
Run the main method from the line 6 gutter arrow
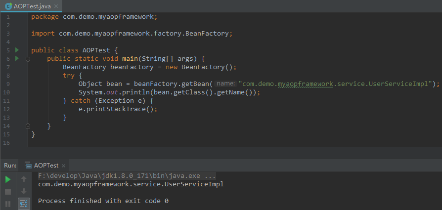tap(17, 59)
